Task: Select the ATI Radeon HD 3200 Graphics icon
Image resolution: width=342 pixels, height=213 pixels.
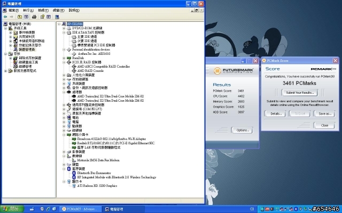Action: (74, 186)
